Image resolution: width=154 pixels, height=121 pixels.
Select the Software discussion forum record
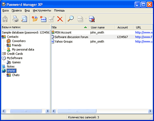(72, 37)
